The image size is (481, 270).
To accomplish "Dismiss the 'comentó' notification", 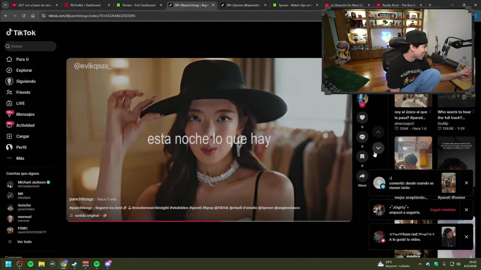I will pos(466,183).
